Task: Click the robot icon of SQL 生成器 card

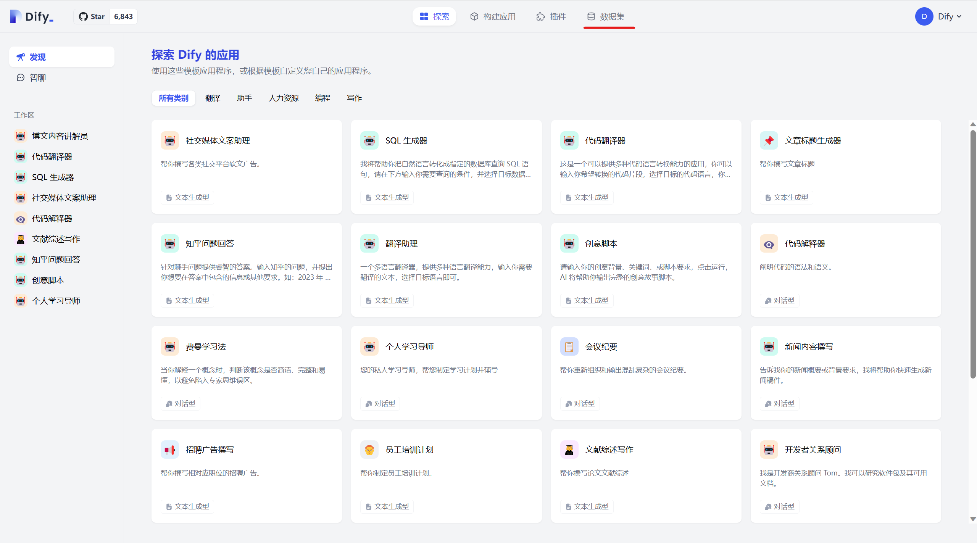Action: (x=369, y=140)
